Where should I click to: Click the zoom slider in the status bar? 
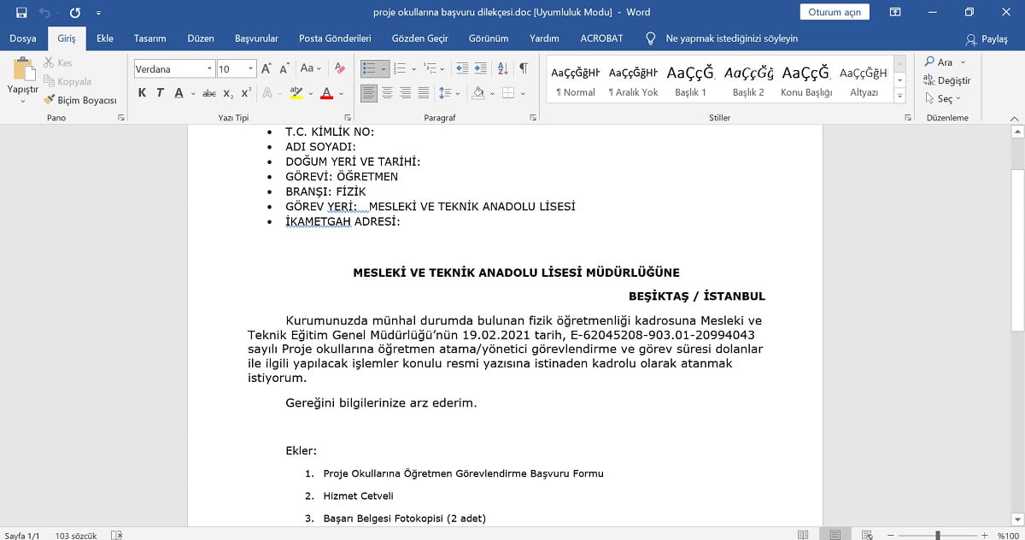tap(938, 535)
